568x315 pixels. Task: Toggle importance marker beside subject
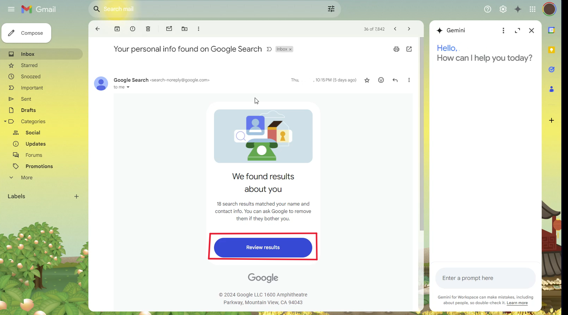269,49
